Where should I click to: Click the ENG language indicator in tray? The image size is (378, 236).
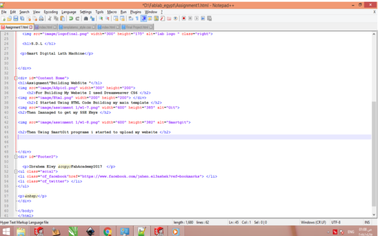351,232
